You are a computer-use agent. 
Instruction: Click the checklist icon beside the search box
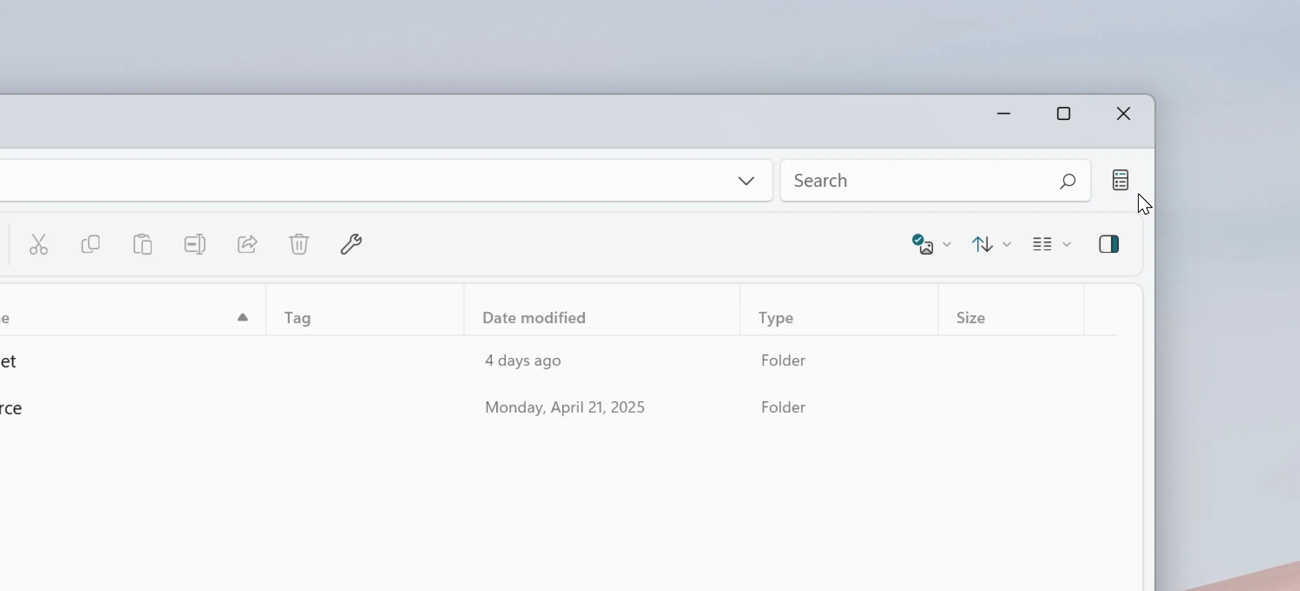1120,180
